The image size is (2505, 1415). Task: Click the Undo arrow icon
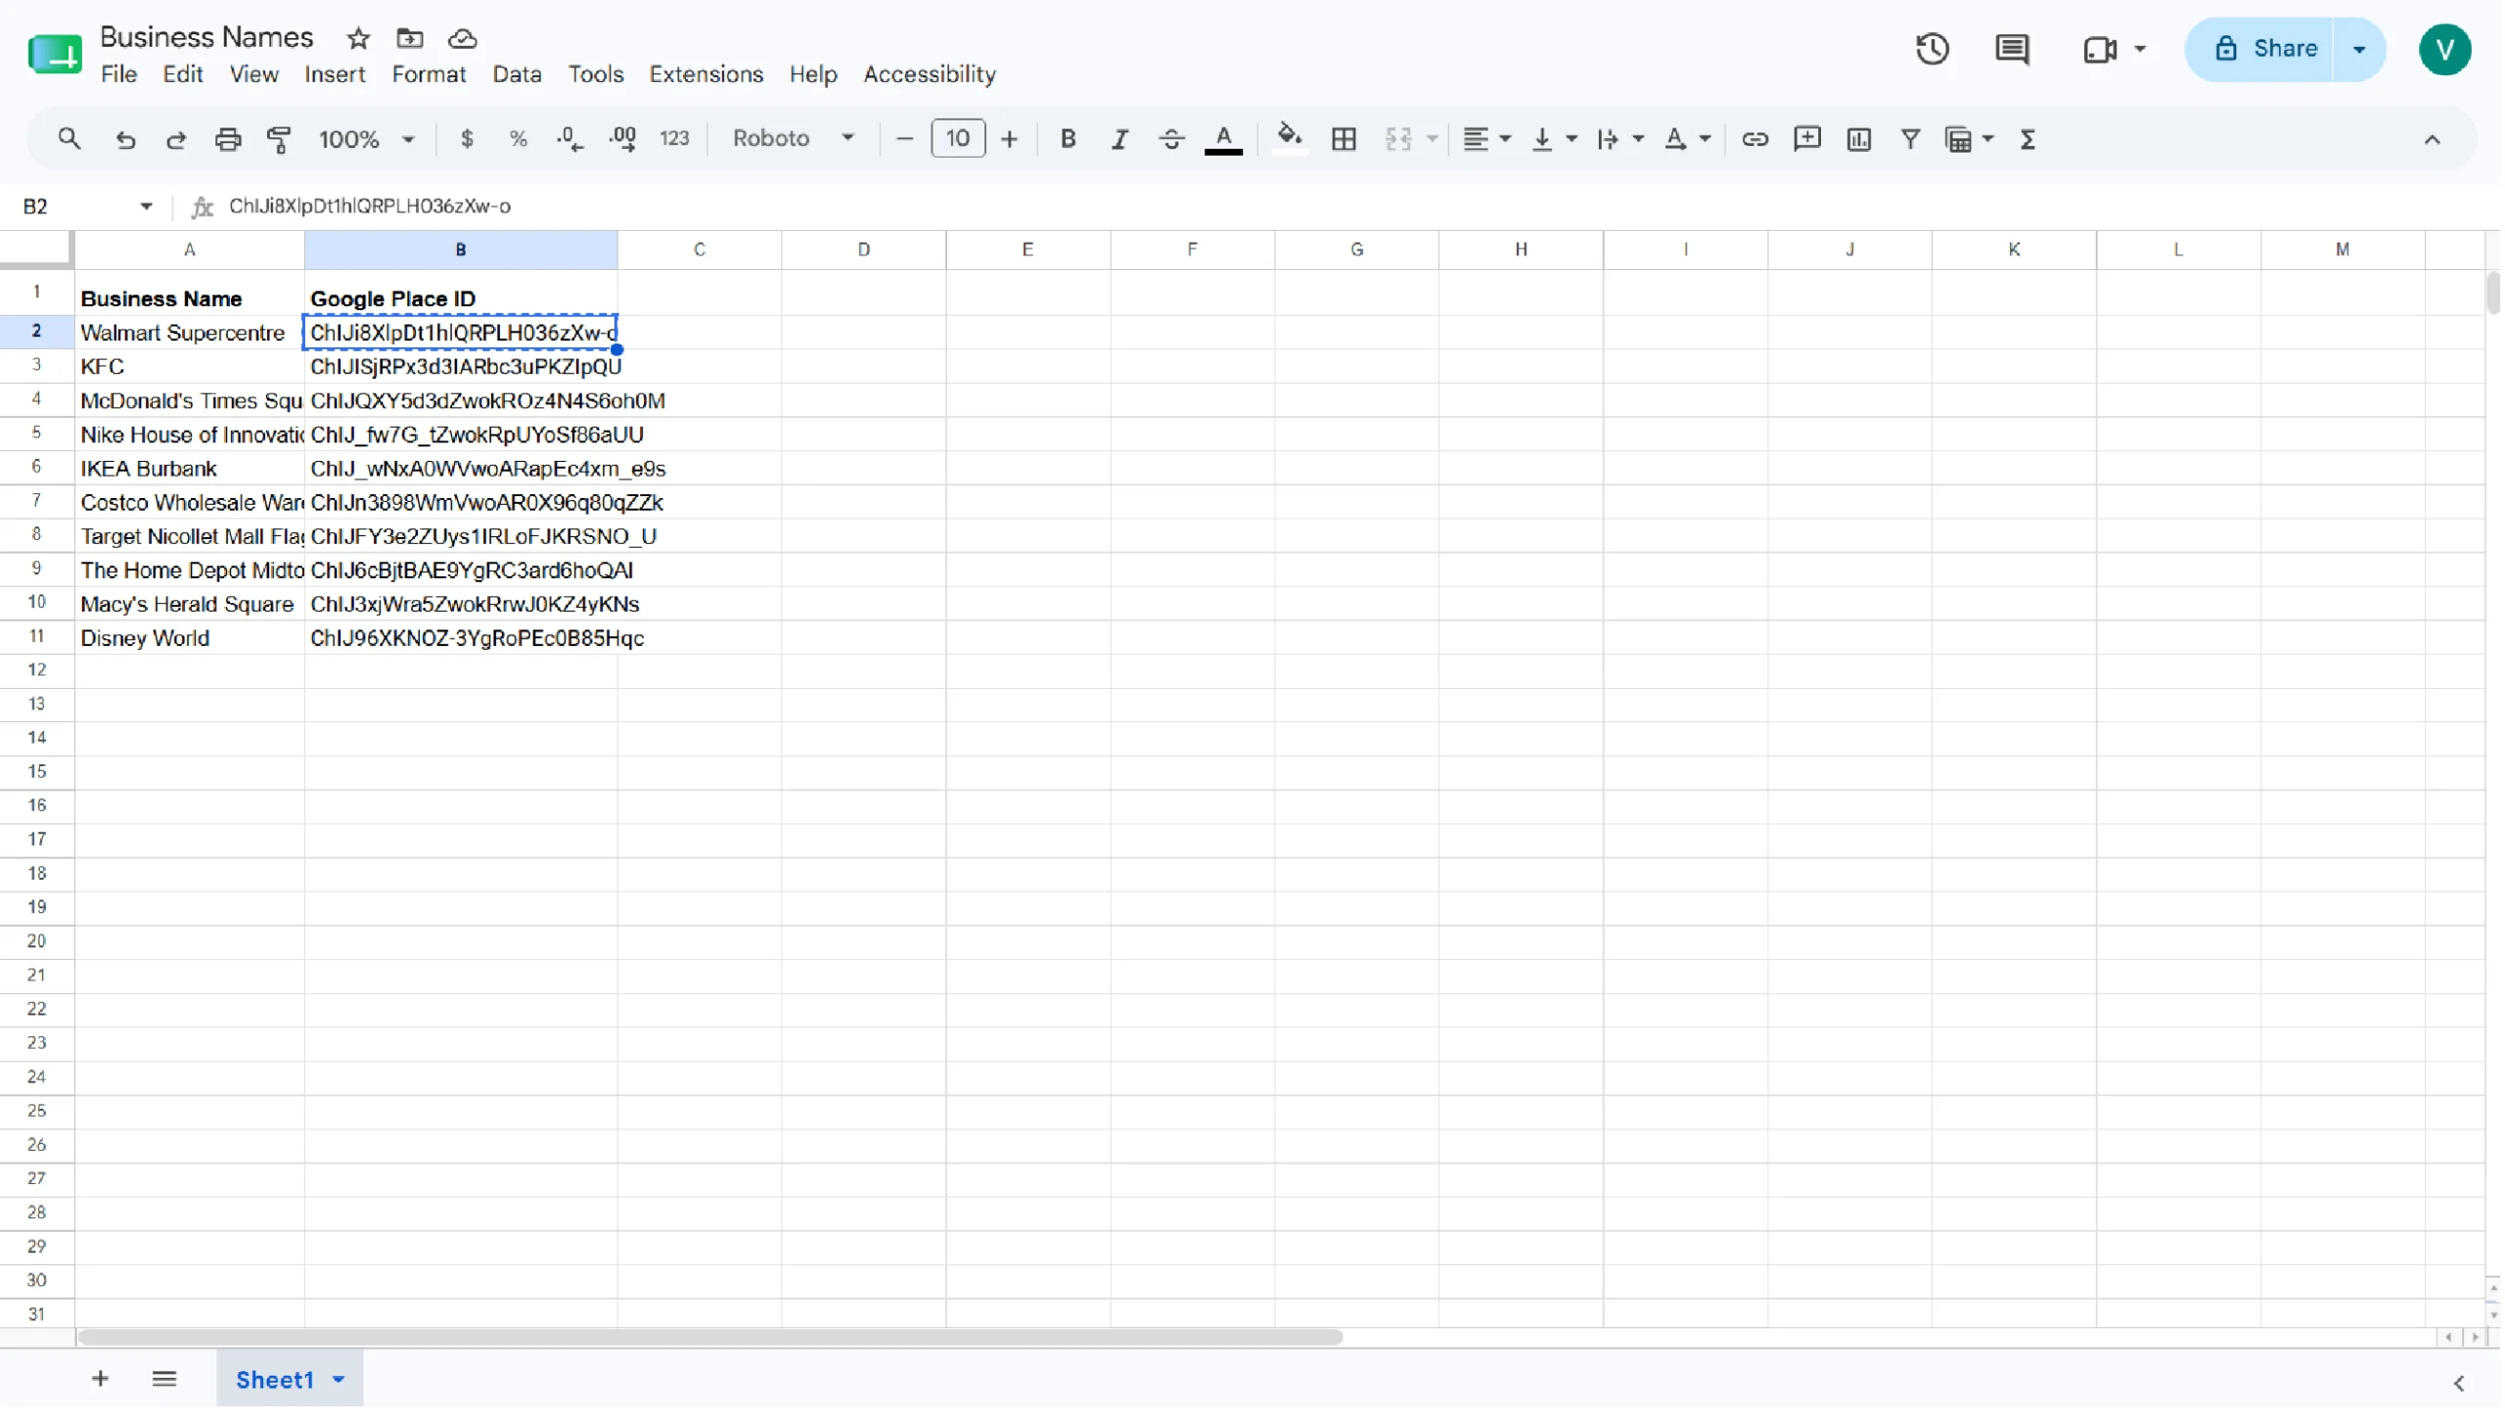coord(125,139)
